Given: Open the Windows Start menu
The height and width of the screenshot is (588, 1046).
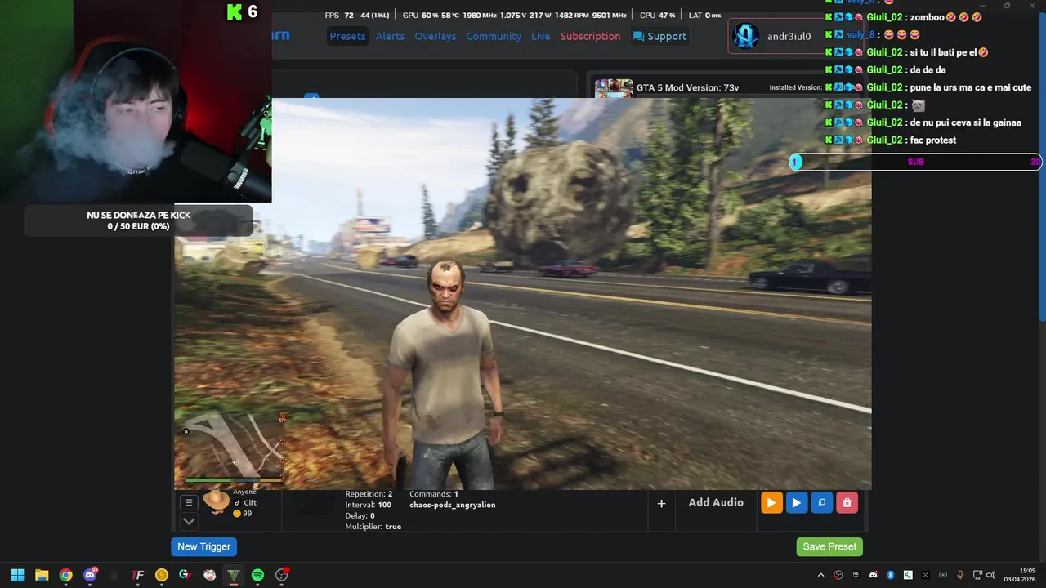Looking at the screenshot, I should tap(17, 575).
